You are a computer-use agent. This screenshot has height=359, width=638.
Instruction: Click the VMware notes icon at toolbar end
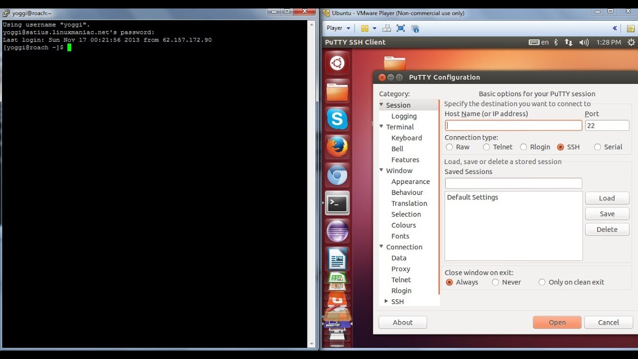(x=631, y=28)
